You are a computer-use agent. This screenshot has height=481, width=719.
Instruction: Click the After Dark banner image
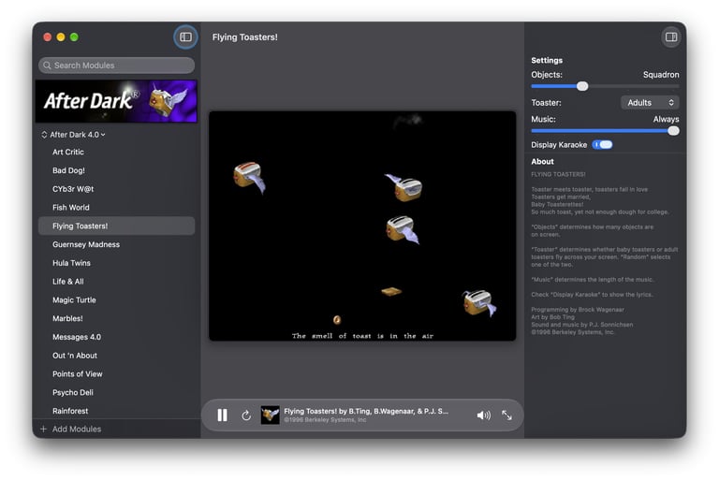tap(116, 101)
